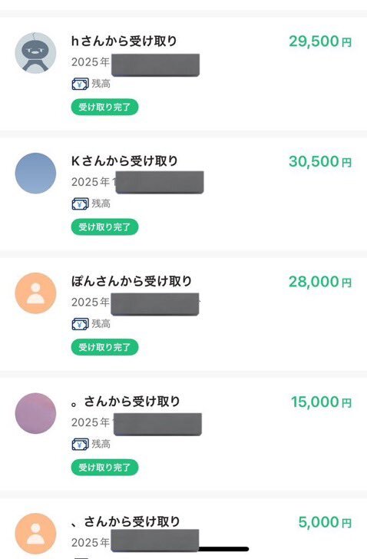Open the hさんから受け取り transaction title

(x=124, y=41)
